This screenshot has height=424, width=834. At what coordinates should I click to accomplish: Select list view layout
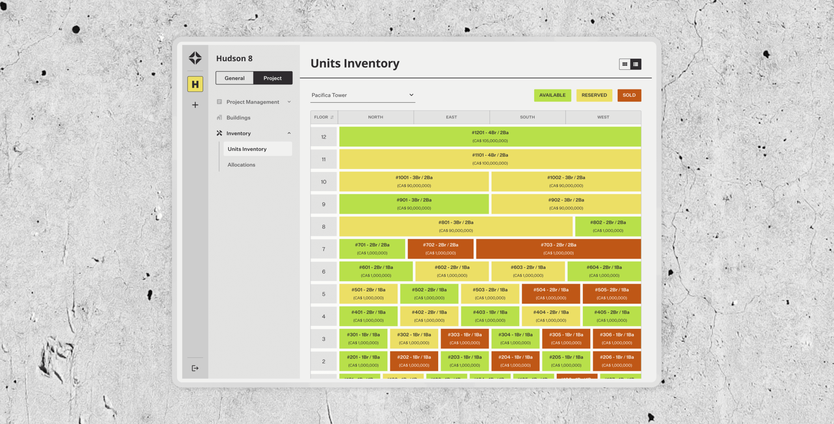coord(636,64)
